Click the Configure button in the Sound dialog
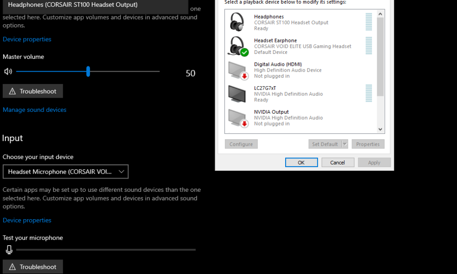The image size is (457, 274). pos(241,144)
